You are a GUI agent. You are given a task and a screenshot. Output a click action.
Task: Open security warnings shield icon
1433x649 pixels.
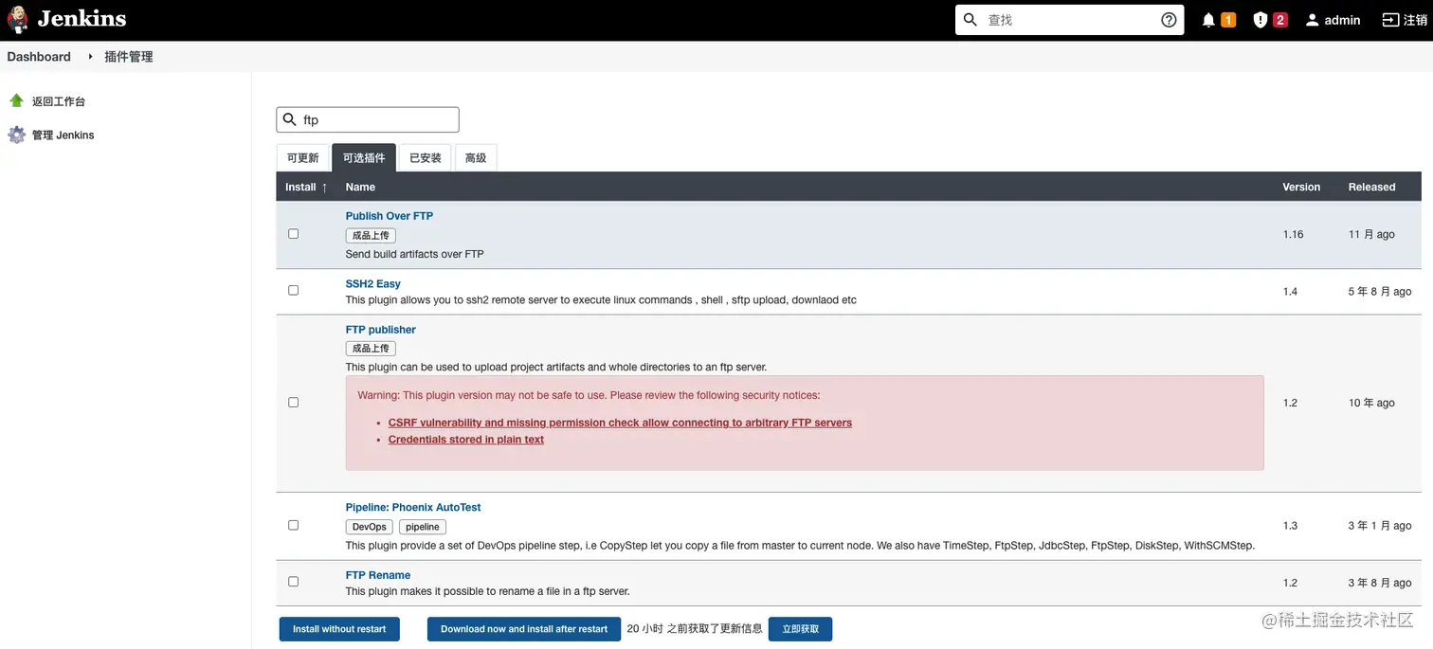click(1260, 20)
